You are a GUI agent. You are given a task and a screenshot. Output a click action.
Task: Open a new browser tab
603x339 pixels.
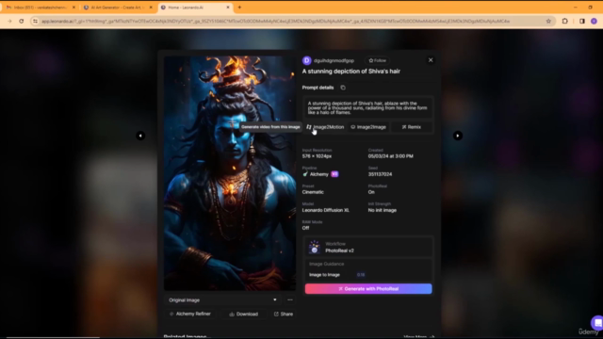[x=239, y=8]
